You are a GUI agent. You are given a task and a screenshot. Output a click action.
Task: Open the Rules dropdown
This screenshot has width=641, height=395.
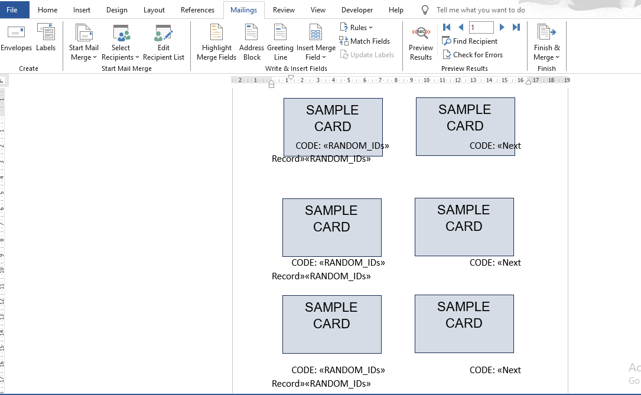(x=356, y=27)
